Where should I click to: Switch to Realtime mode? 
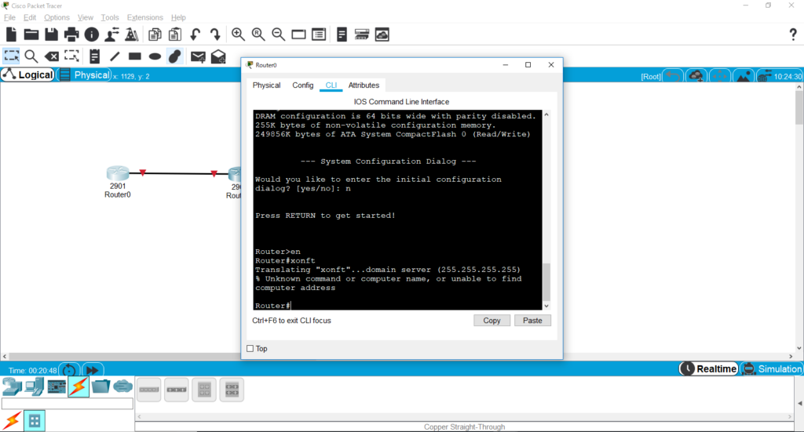click(709, 369)
